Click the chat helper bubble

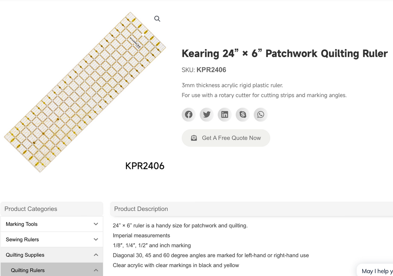point(378,270)
